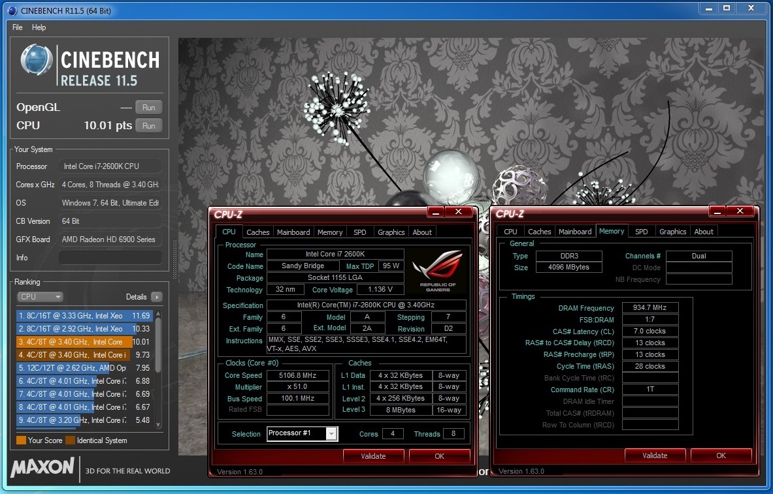Click the ranking list scroll down arrow
This screenshot has width=773, height=494.
pos(158,425)
